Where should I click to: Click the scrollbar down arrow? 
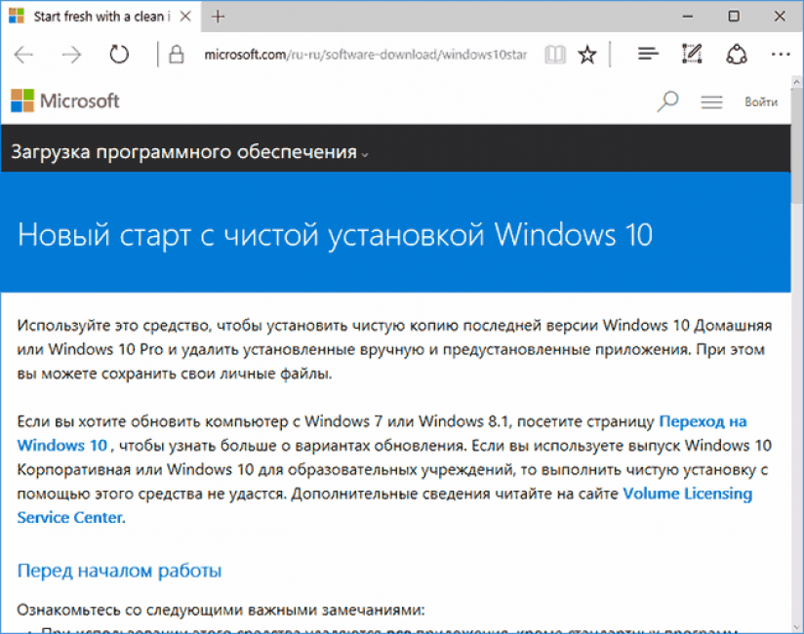797,627
